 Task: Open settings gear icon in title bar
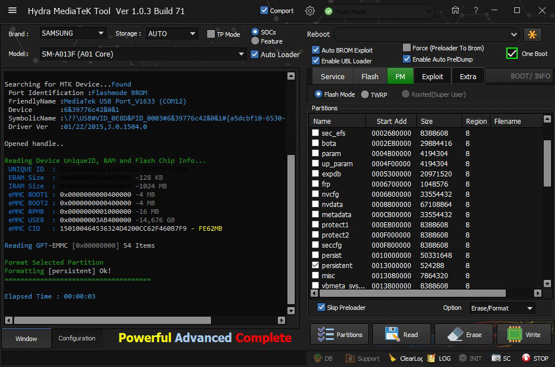click(x=310, y=11)
